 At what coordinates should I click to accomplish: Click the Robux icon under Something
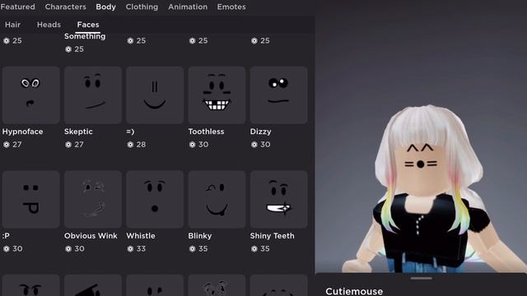68,49
